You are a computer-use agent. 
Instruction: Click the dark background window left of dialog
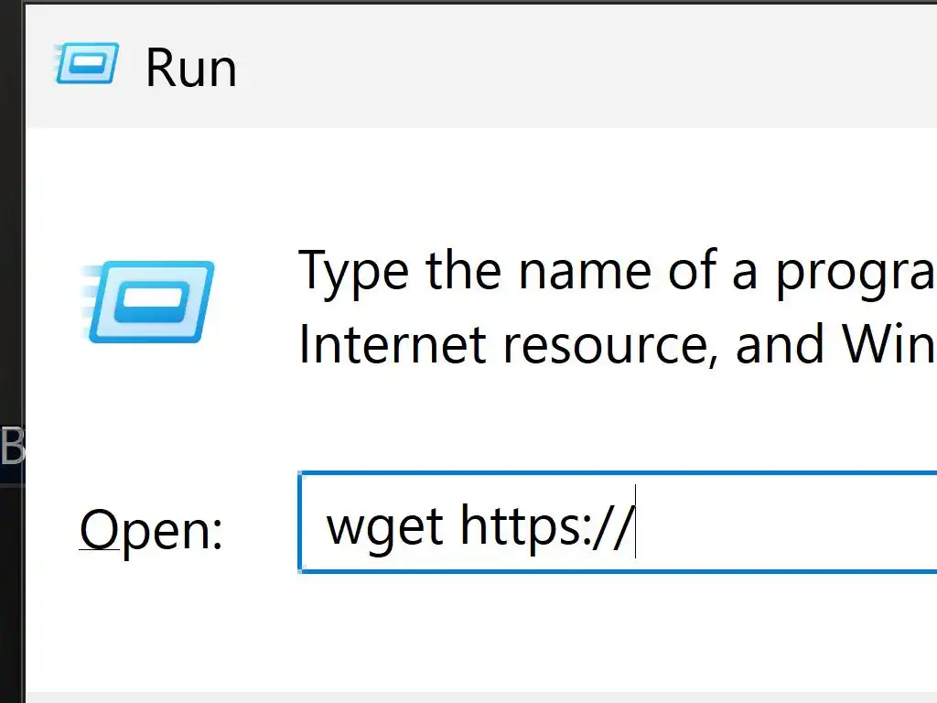pyautogui.click(x=12, y=239)
